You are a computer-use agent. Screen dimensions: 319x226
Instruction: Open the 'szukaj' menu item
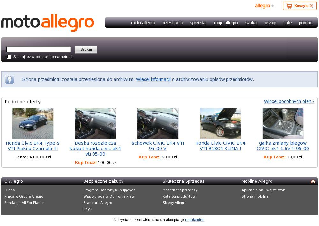coord(251,23)
